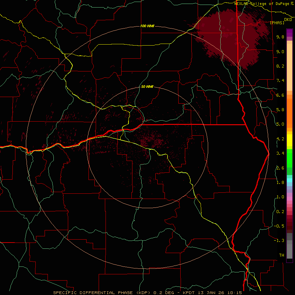Click the 'TH' threshold label on legend
The image size is (295, 295).
[x=282, y=255]
